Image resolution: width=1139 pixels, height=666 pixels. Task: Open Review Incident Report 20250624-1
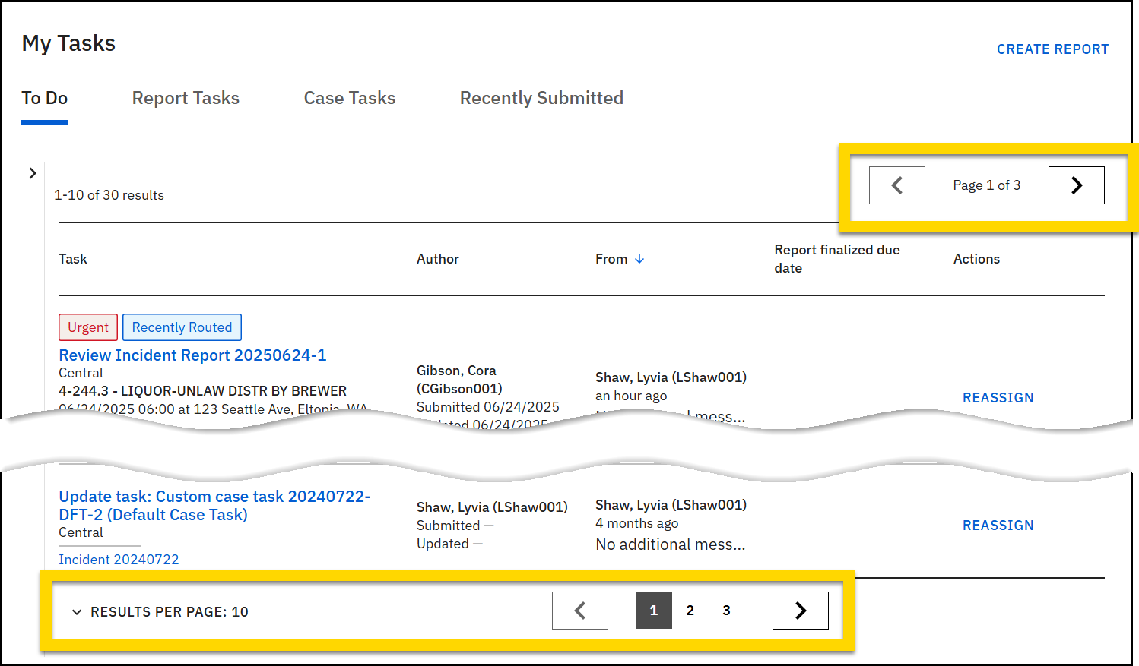192,355
